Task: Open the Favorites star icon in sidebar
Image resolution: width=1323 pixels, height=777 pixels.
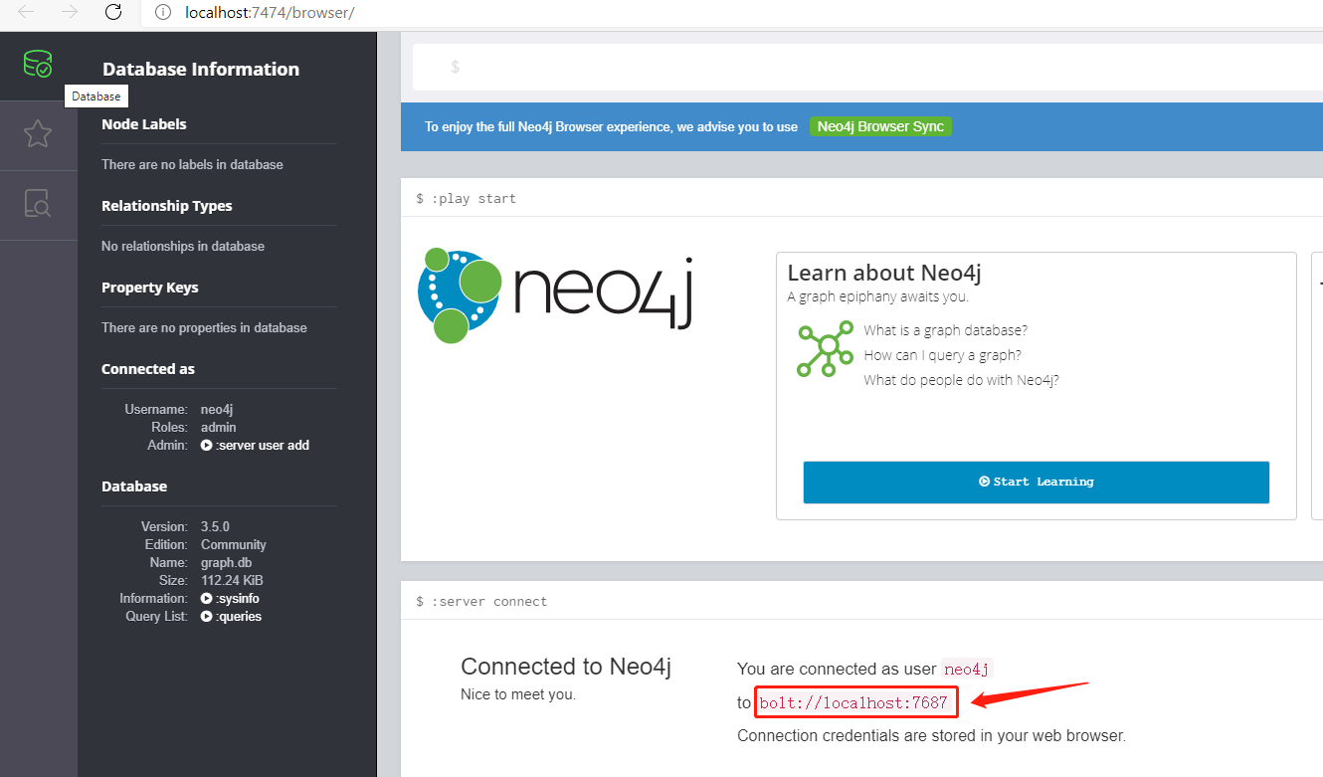Action: (x=38, y=134)
